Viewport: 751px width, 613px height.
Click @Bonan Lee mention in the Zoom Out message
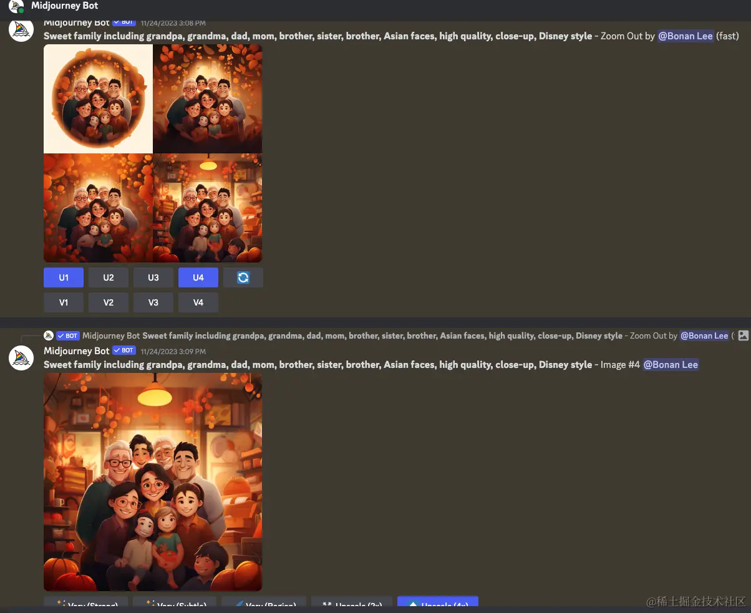click(x=686, y=36)
